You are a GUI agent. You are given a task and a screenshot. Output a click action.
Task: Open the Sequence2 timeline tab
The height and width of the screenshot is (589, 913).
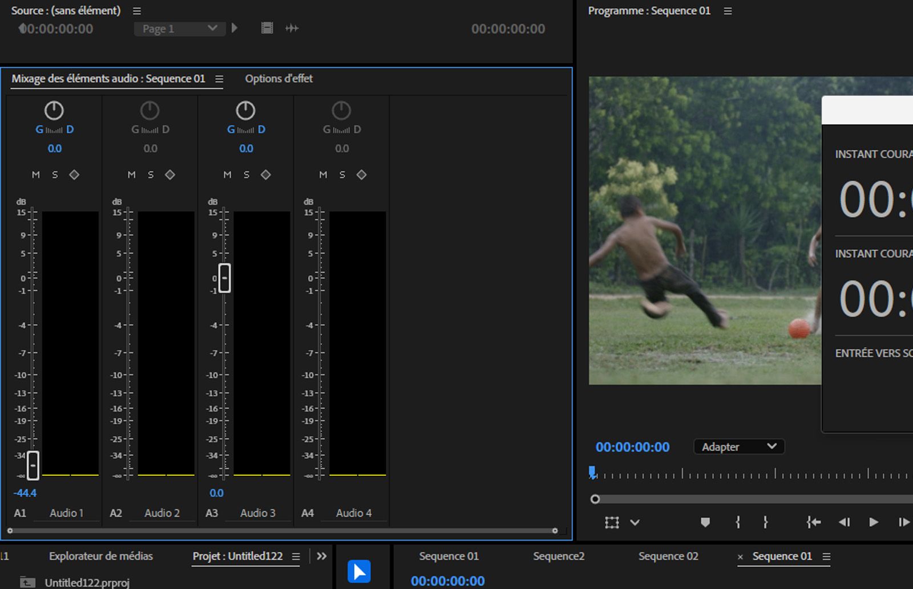[559, 556]
